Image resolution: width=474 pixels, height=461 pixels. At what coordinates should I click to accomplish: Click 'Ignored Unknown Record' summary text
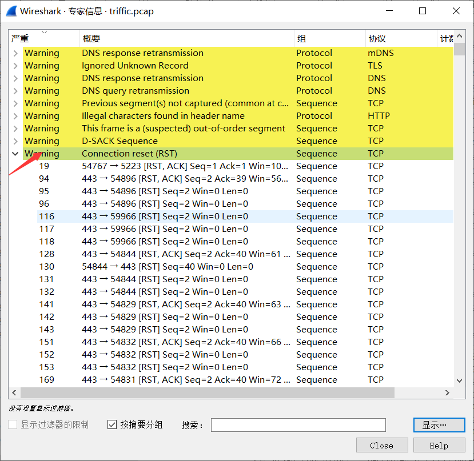[135, 66]
